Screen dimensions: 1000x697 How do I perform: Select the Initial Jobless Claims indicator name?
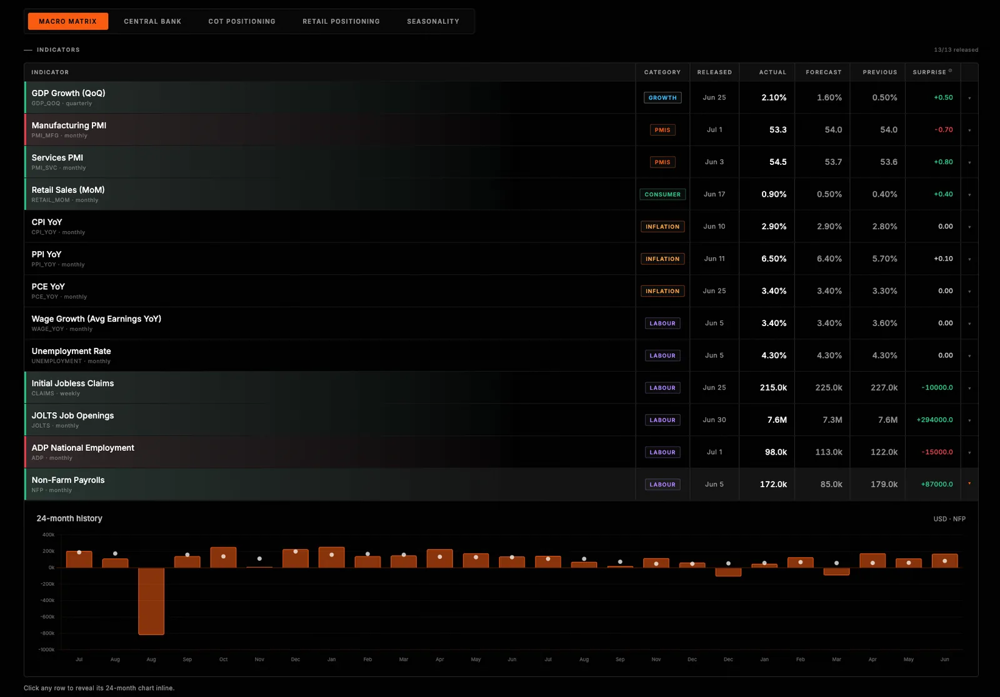click(x=72, y=383)
